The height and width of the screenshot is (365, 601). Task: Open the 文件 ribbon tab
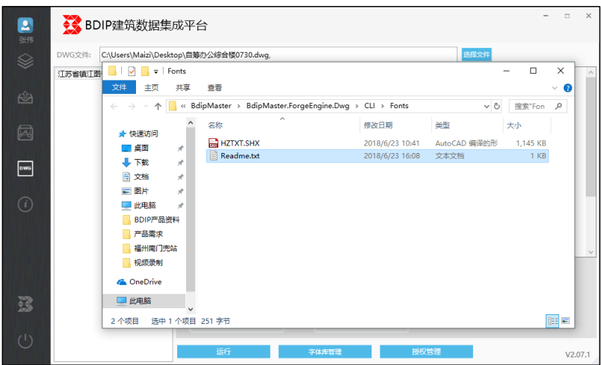click(119, 87)
